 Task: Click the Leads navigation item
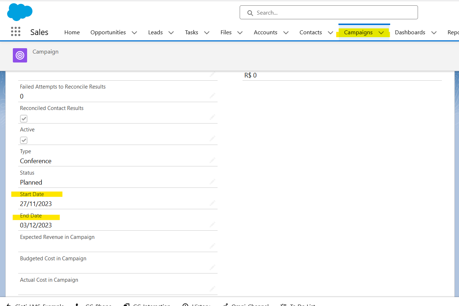click(x=155, y=32)
